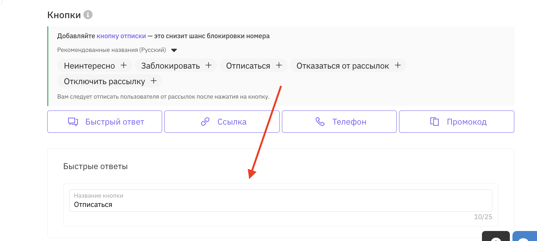Click the plus icon on the Неинтересно chip

pos(124,65)
